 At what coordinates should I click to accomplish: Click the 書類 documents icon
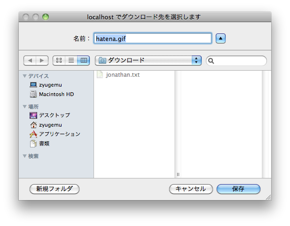click(x=33, y=144)
